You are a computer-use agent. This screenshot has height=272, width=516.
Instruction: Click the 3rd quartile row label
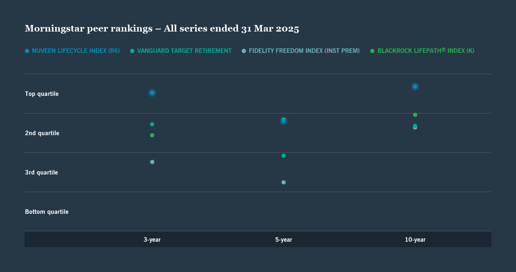41,172
